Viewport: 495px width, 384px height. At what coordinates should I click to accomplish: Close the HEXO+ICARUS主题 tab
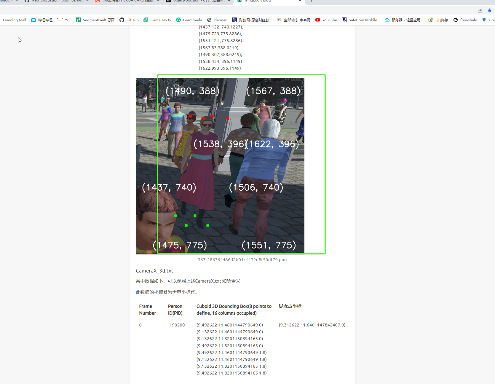(x=158, y=1)
